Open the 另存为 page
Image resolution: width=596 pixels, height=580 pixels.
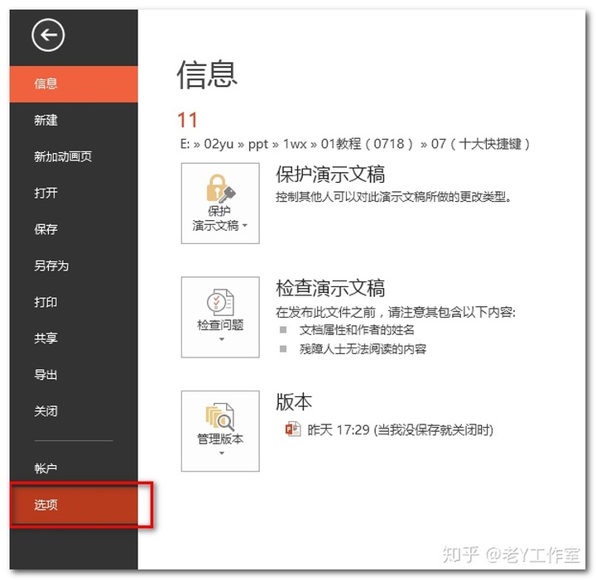point(74,266)
